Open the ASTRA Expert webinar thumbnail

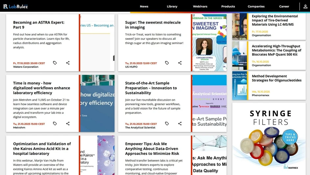[x=97, y=43]
